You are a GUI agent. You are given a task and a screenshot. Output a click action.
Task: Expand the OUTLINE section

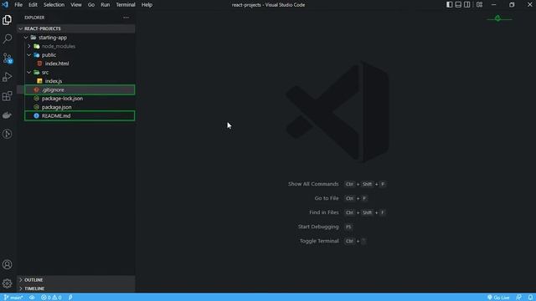tap(76, 280)
